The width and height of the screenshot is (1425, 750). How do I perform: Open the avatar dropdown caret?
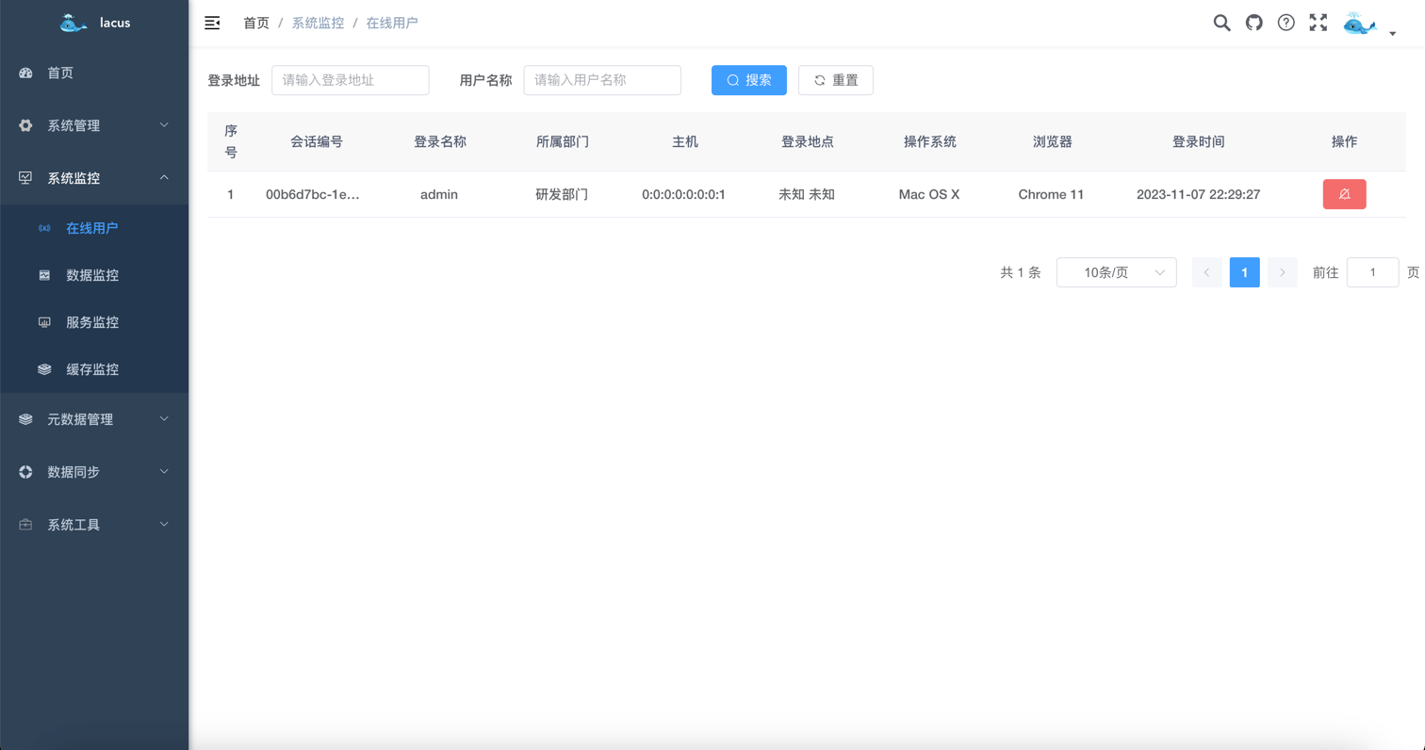tap(1392, 34)
